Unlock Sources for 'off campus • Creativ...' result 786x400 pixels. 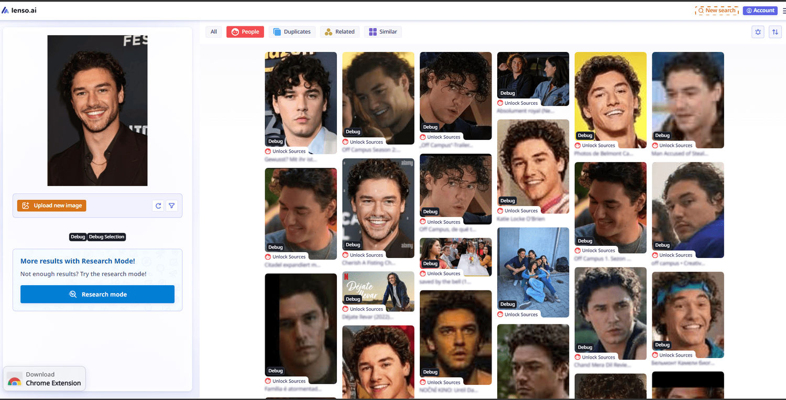672,255
